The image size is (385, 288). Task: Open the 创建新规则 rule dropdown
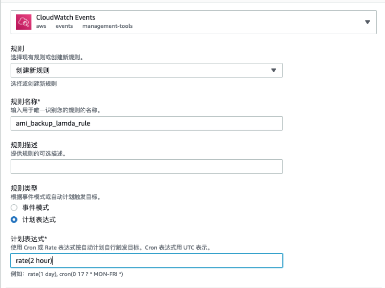click(x=146, y=70)
